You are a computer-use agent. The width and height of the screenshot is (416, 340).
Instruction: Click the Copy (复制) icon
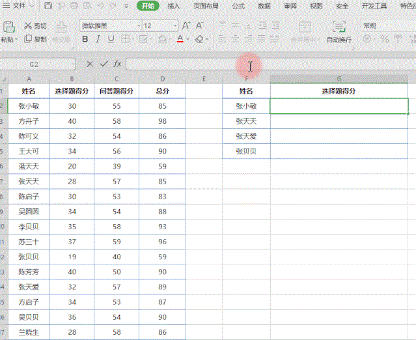pos(28,39)
